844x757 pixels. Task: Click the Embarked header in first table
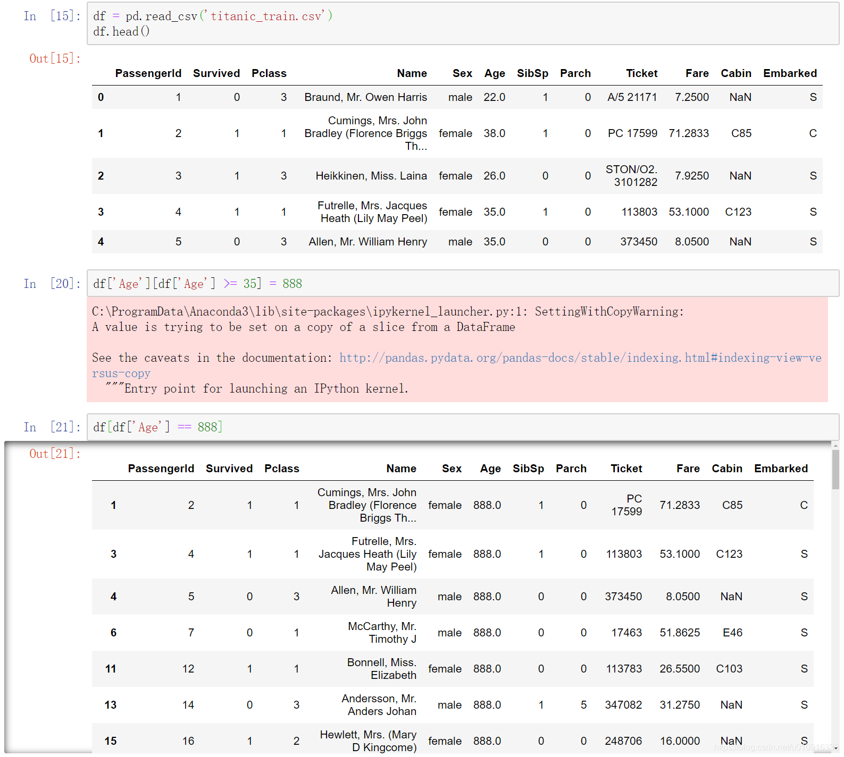click(x=790, y=73)
